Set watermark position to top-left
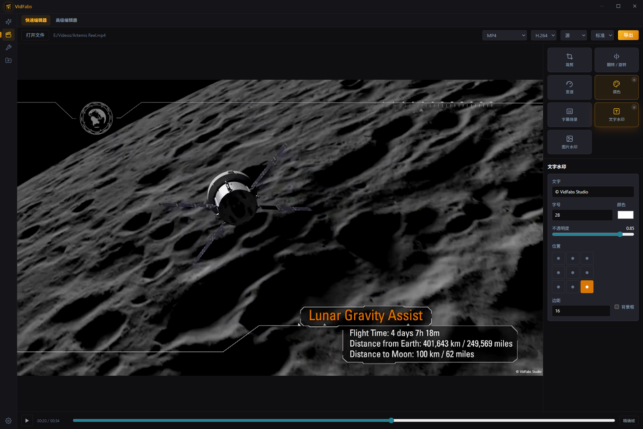This screenshot has width=643, height=429. pos(558,258)
